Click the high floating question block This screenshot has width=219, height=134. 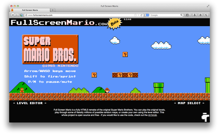click(x=125, y=55)
